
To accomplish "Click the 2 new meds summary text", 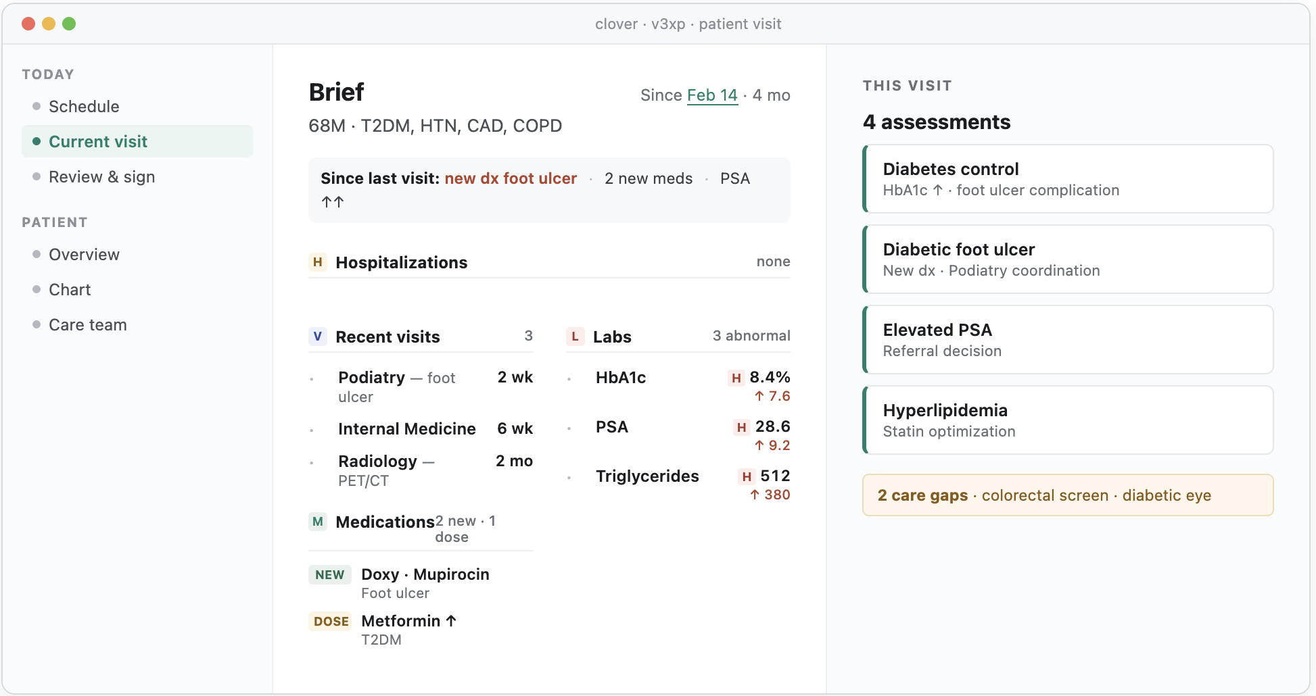I will click(649, 178).
